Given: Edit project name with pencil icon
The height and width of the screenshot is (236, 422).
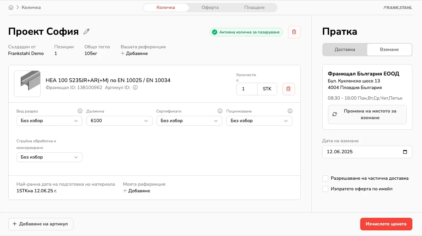Looking at the screenshot, I should tap(86, 31).
